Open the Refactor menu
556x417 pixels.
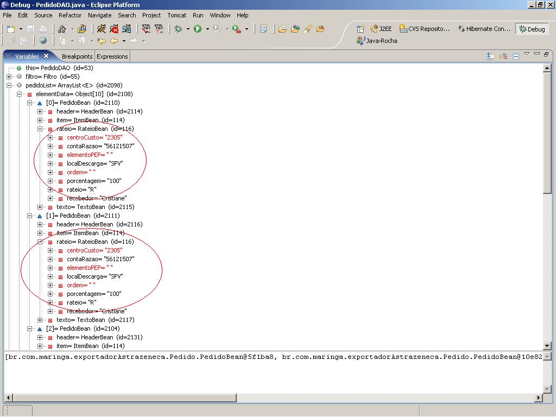tap(69, 15)
